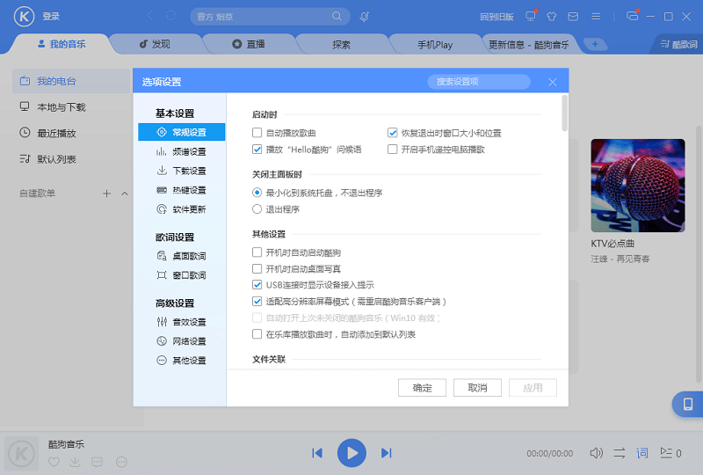Image resolution: width=703 pixels, height=475 pixels.
Task: Close the 选项设置 dialog with X
Action: [553, 82]
